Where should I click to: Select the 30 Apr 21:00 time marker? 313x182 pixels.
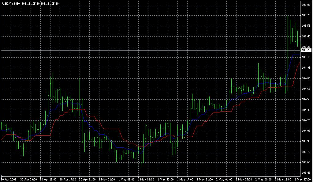(x=87, y=179)
